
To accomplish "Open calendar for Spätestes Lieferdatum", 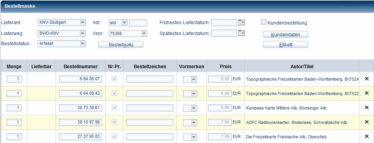I will [x=241, y=33].
